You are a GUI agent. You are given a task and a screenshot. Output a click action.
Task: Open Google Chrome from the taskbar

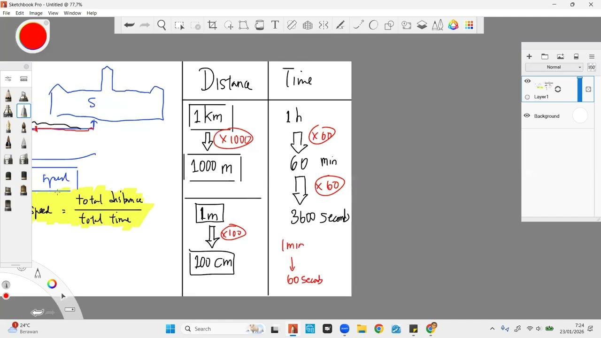pyautogui.click(x=379, y=329)
